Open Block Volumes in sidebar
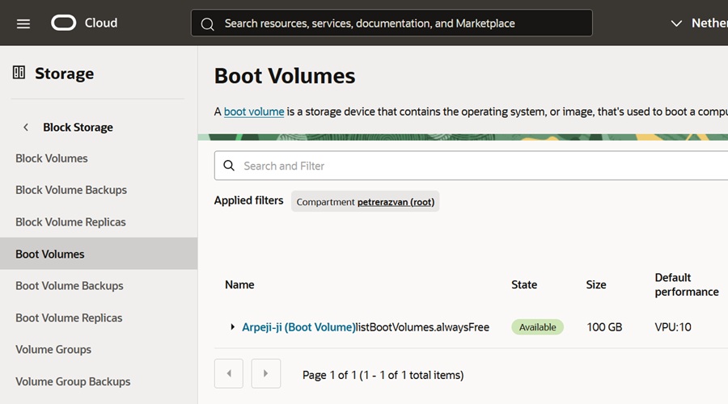728x404 pixels. 52,158
